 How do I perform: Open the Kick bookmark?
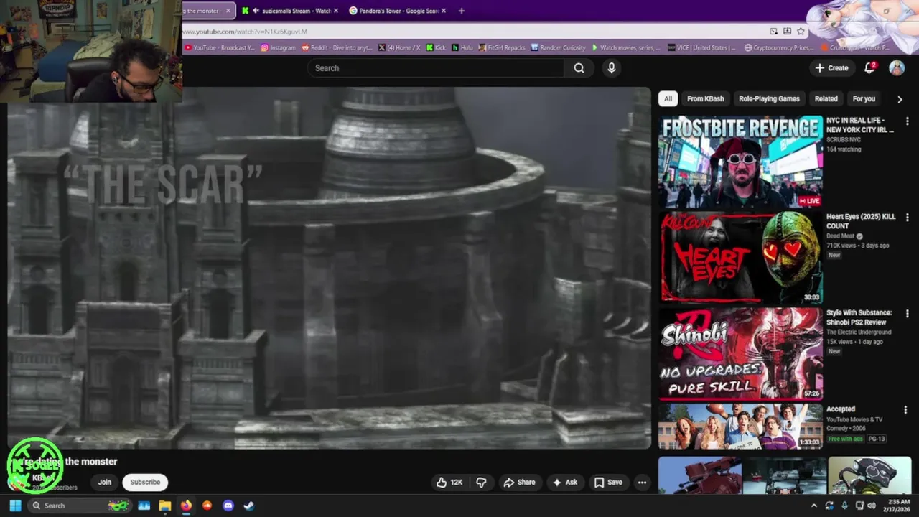pos(436,47)
